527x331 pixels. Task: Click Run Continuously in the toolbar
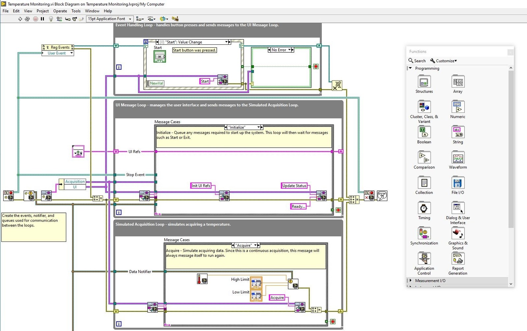pyautogui.click(x=27, y=19)
